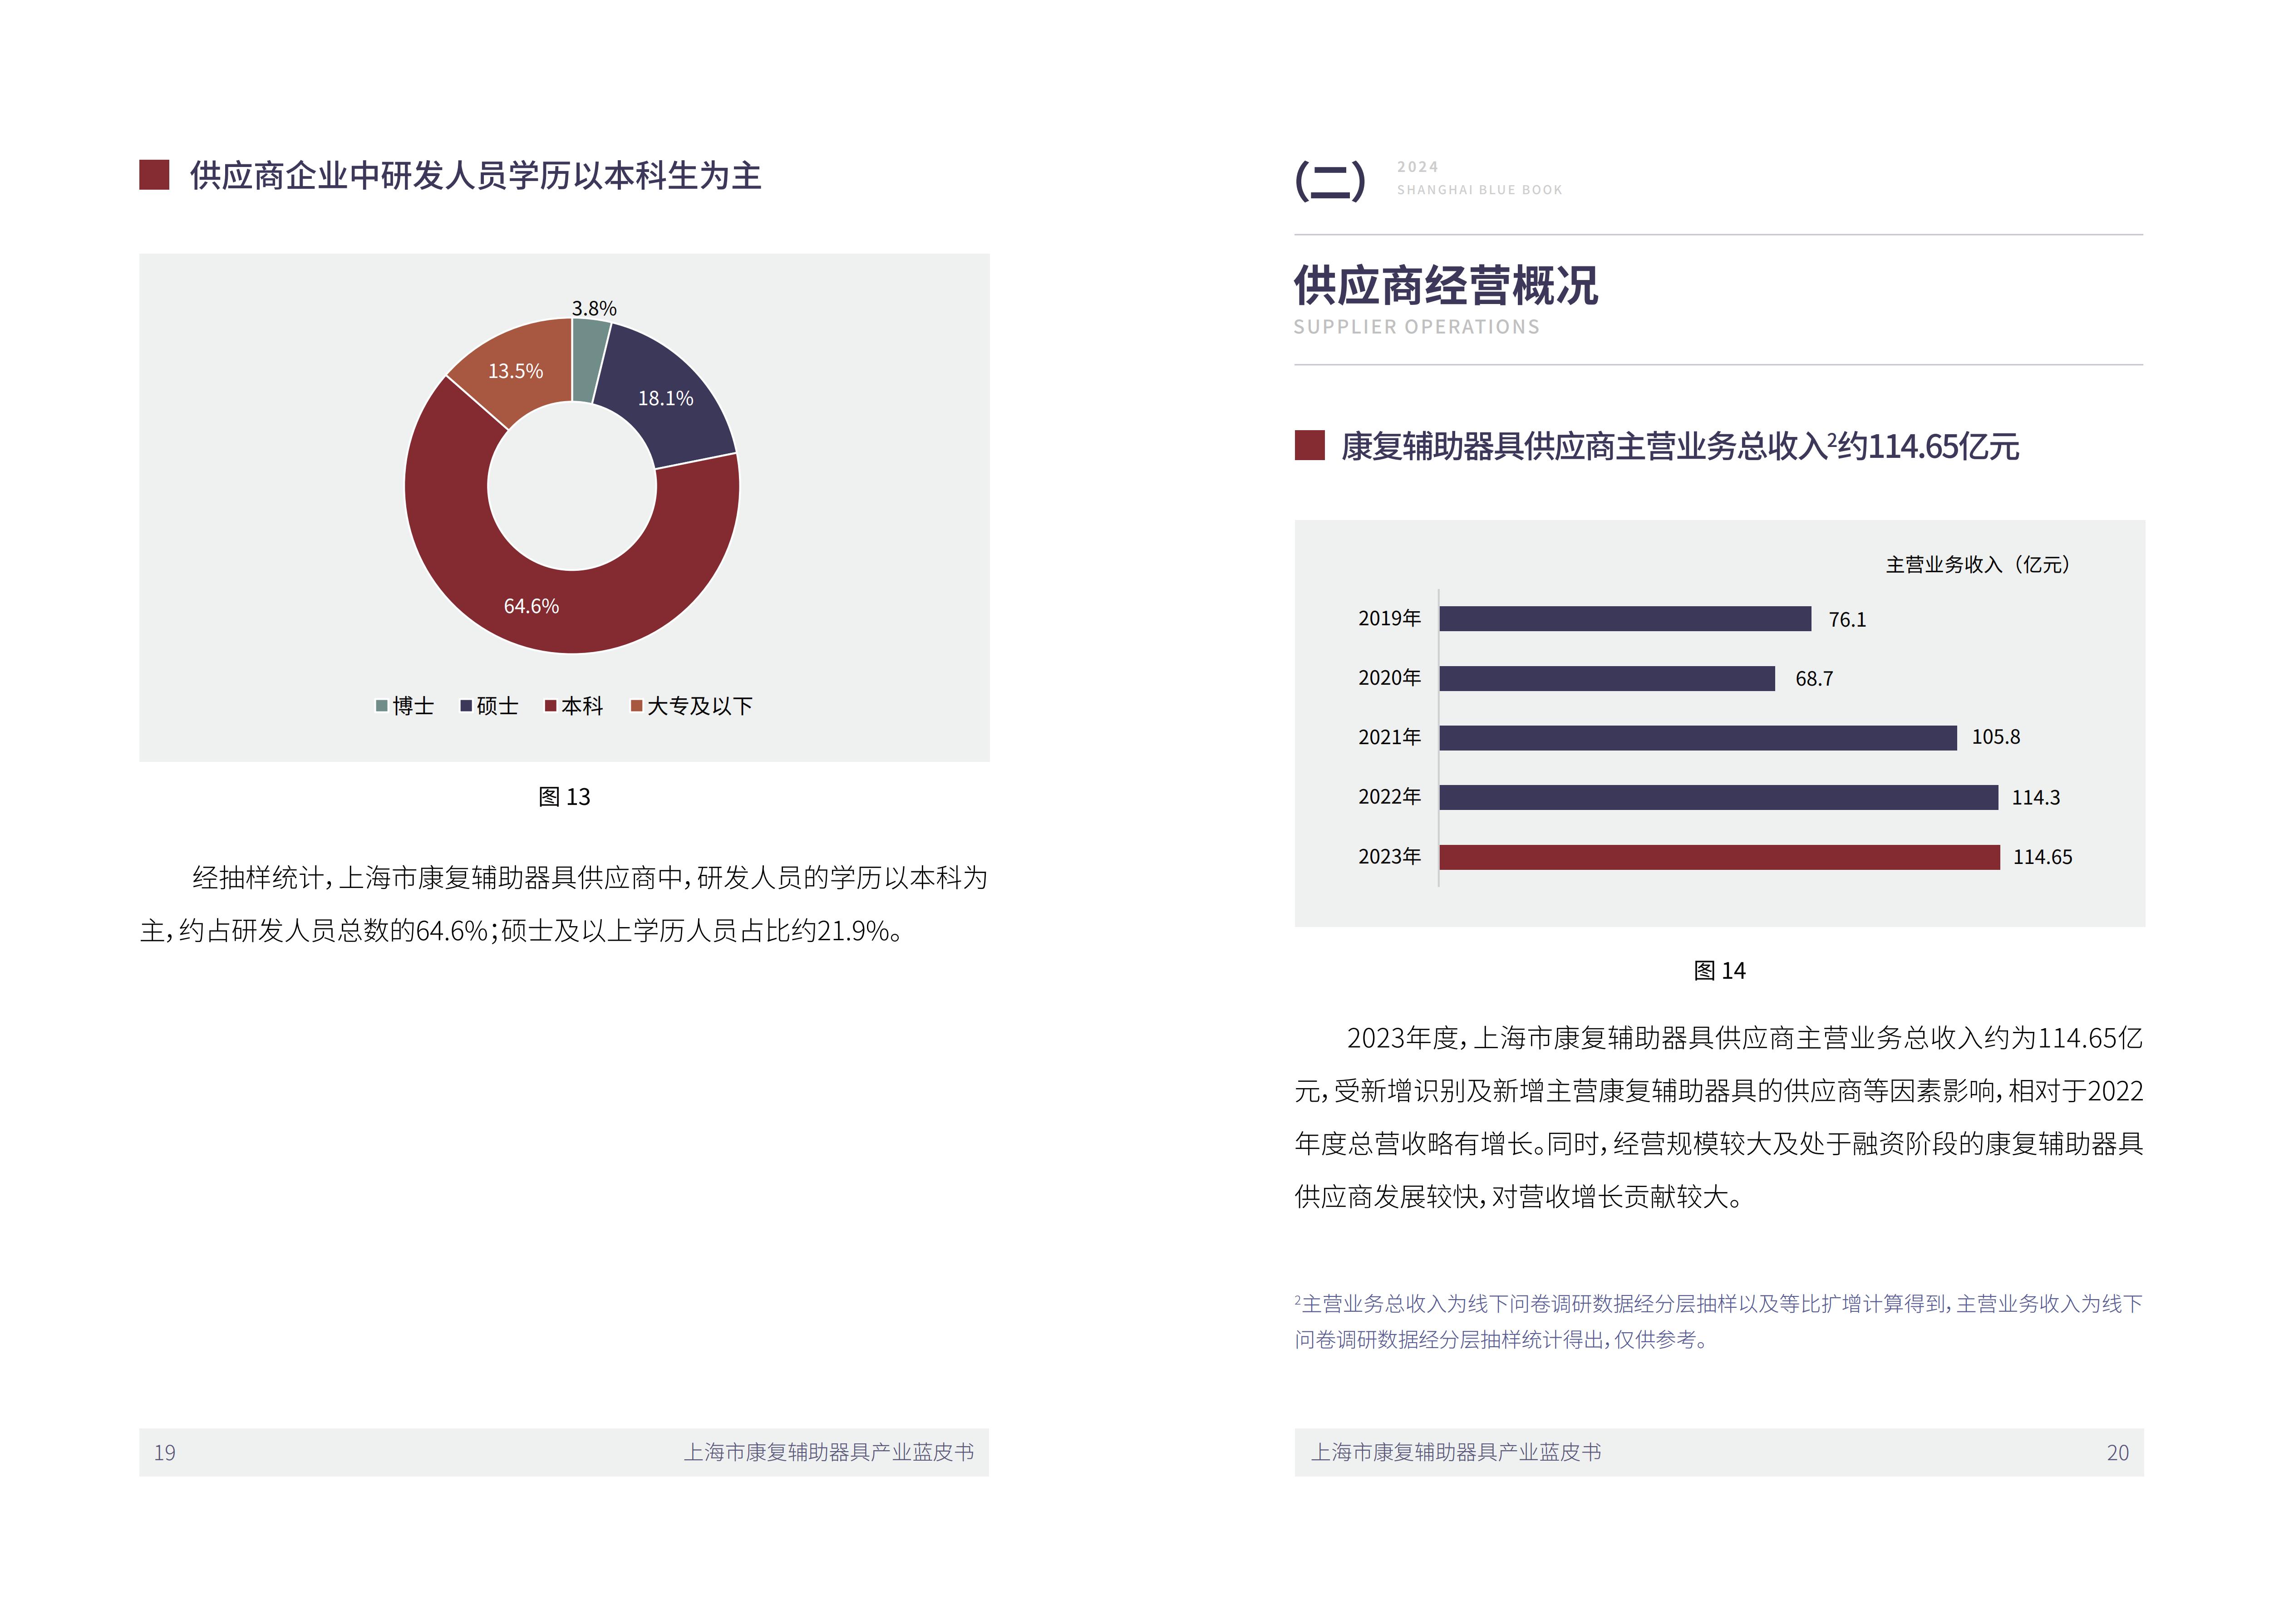This screenshot has height=1624, width=2284.
Task: Click the 64.6% donut segment label
Action: 531,606
